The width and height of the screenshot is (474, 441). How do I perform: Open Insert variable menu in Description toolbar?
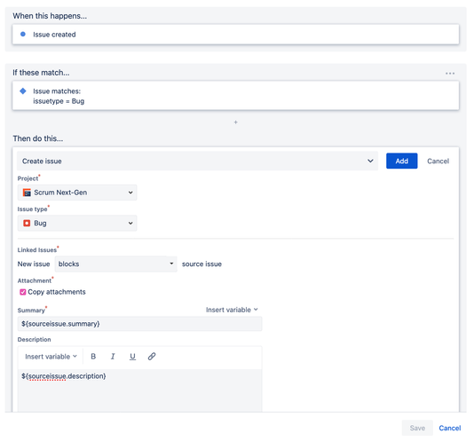pyautogui.click(x=51, y=357)
